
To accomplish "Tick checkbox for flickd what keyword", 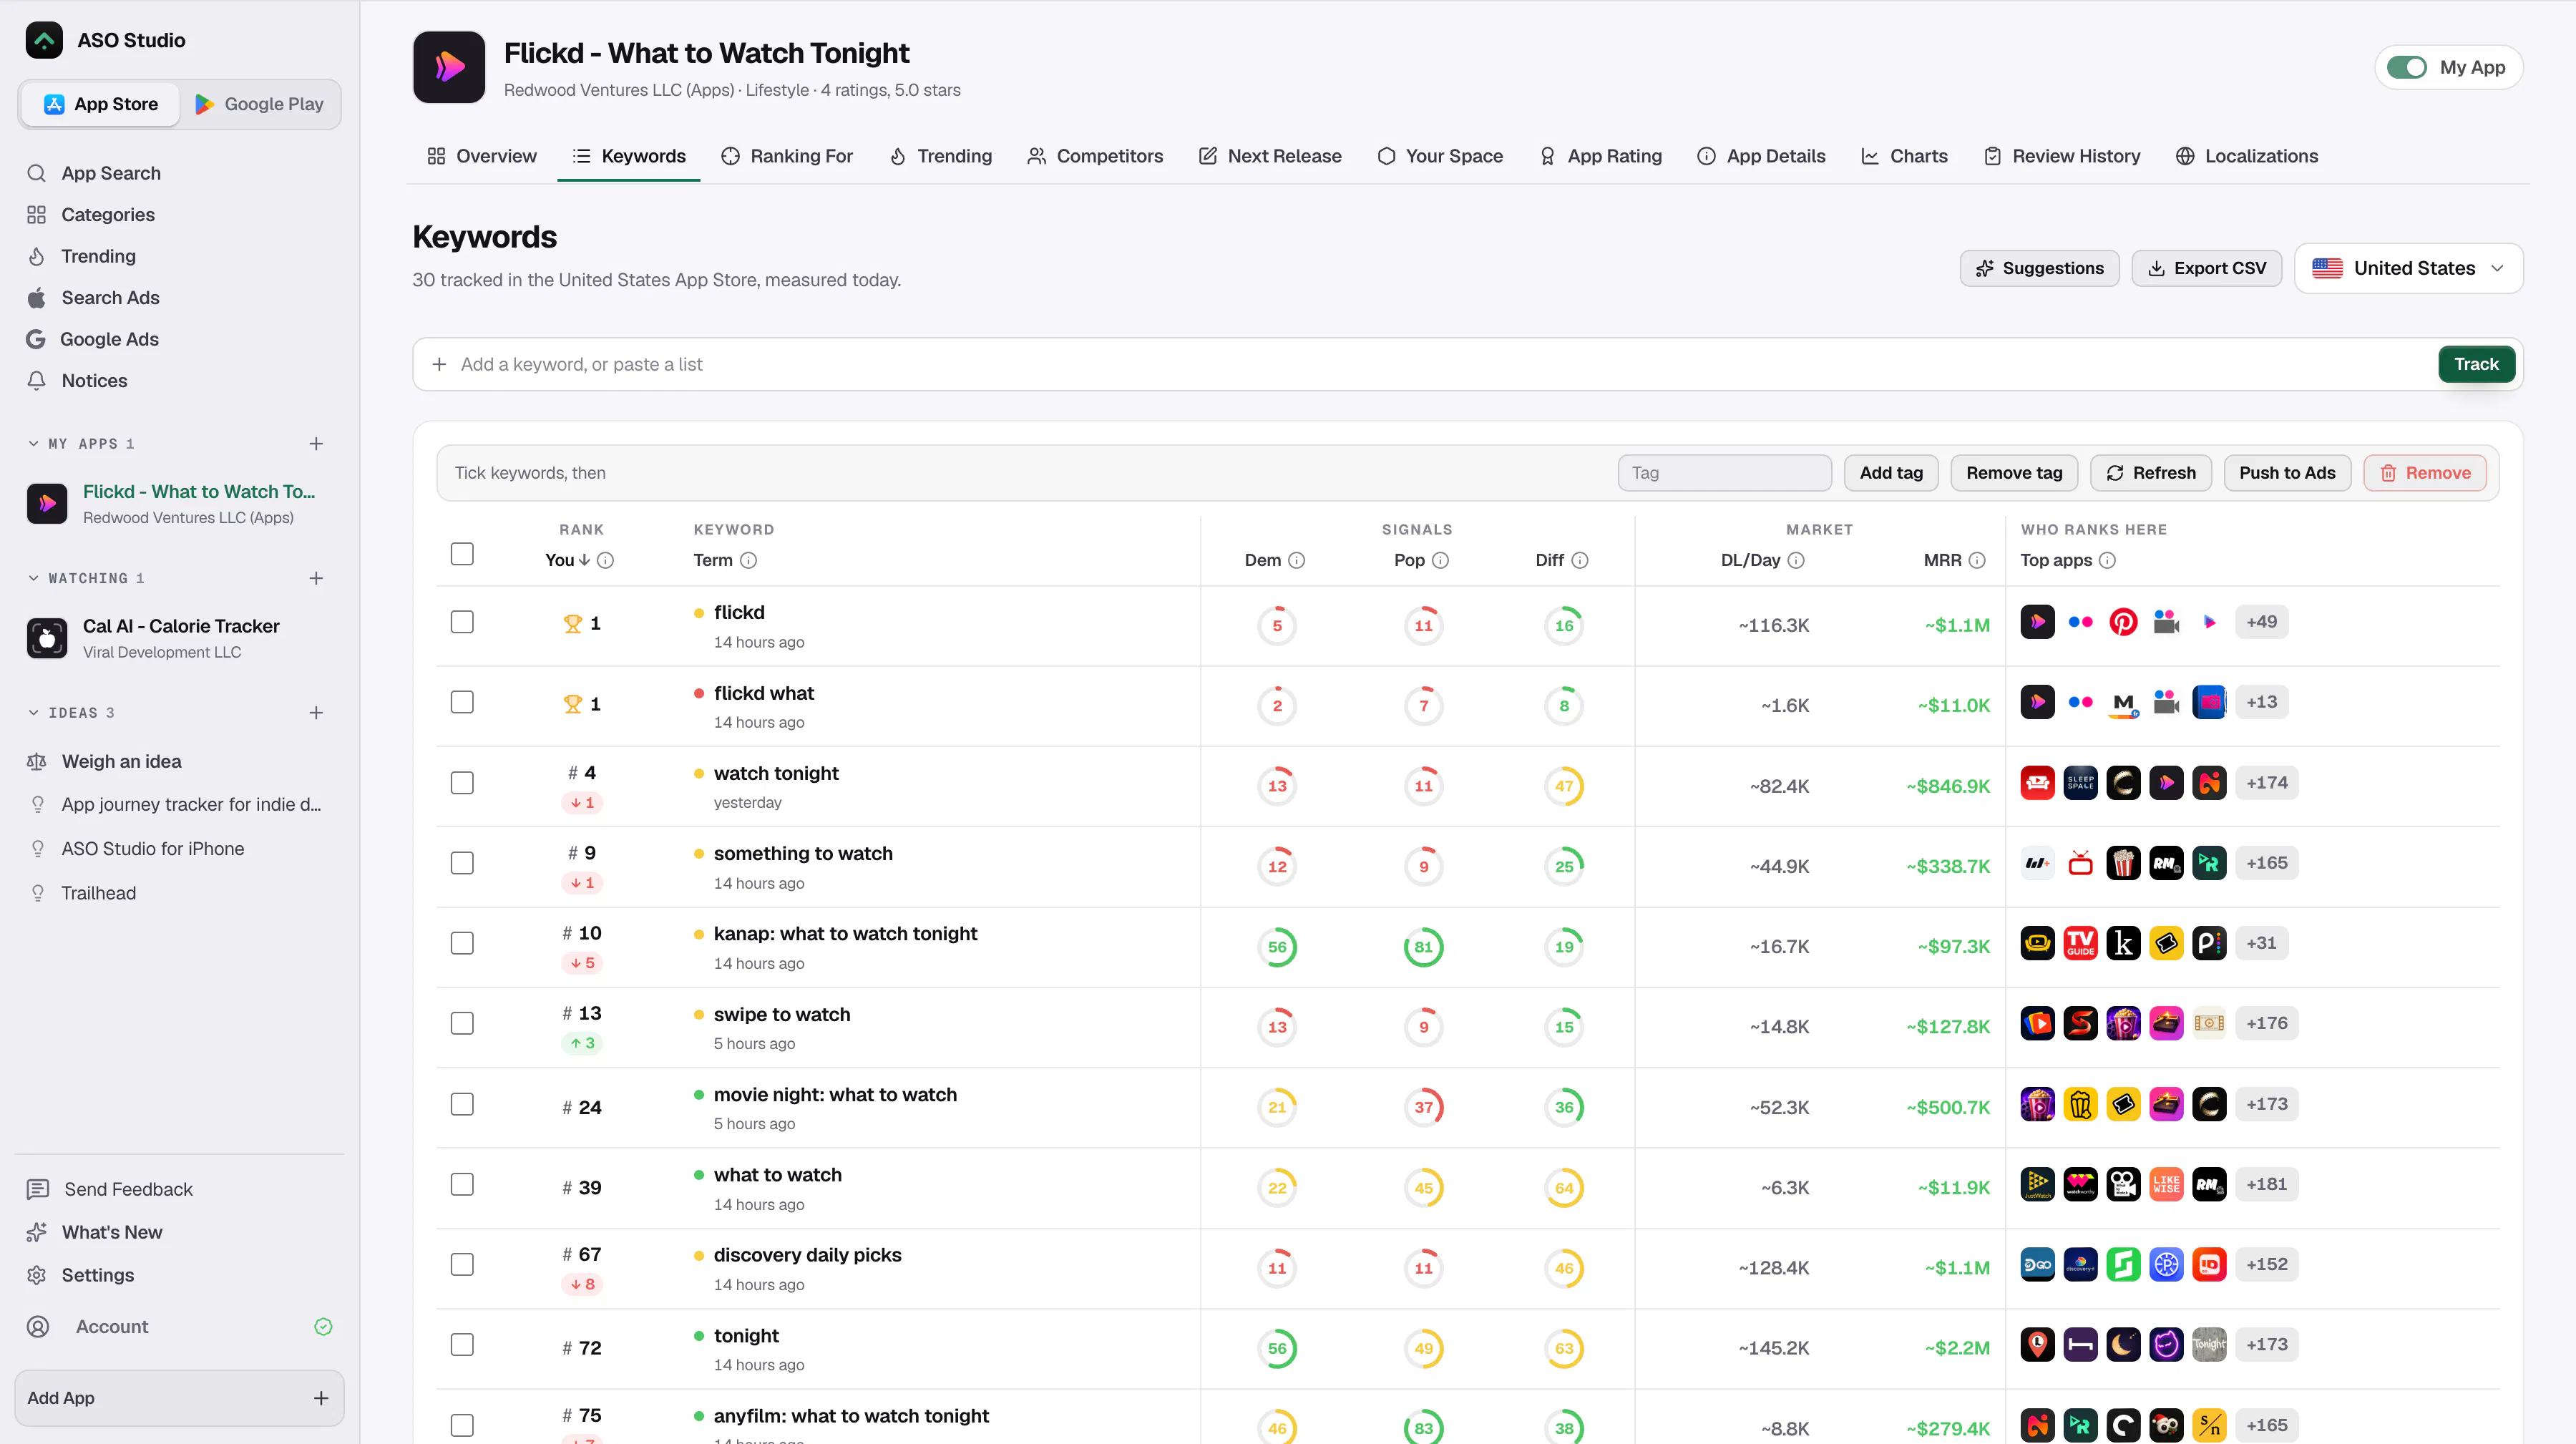I will coord(462,703).
